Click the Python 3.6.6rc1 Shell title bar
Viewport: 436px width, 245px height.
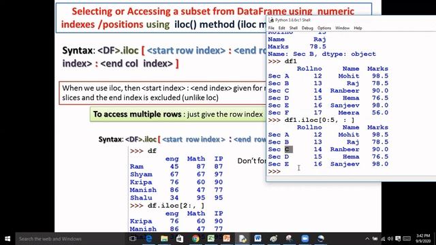[x=352, y=20]
